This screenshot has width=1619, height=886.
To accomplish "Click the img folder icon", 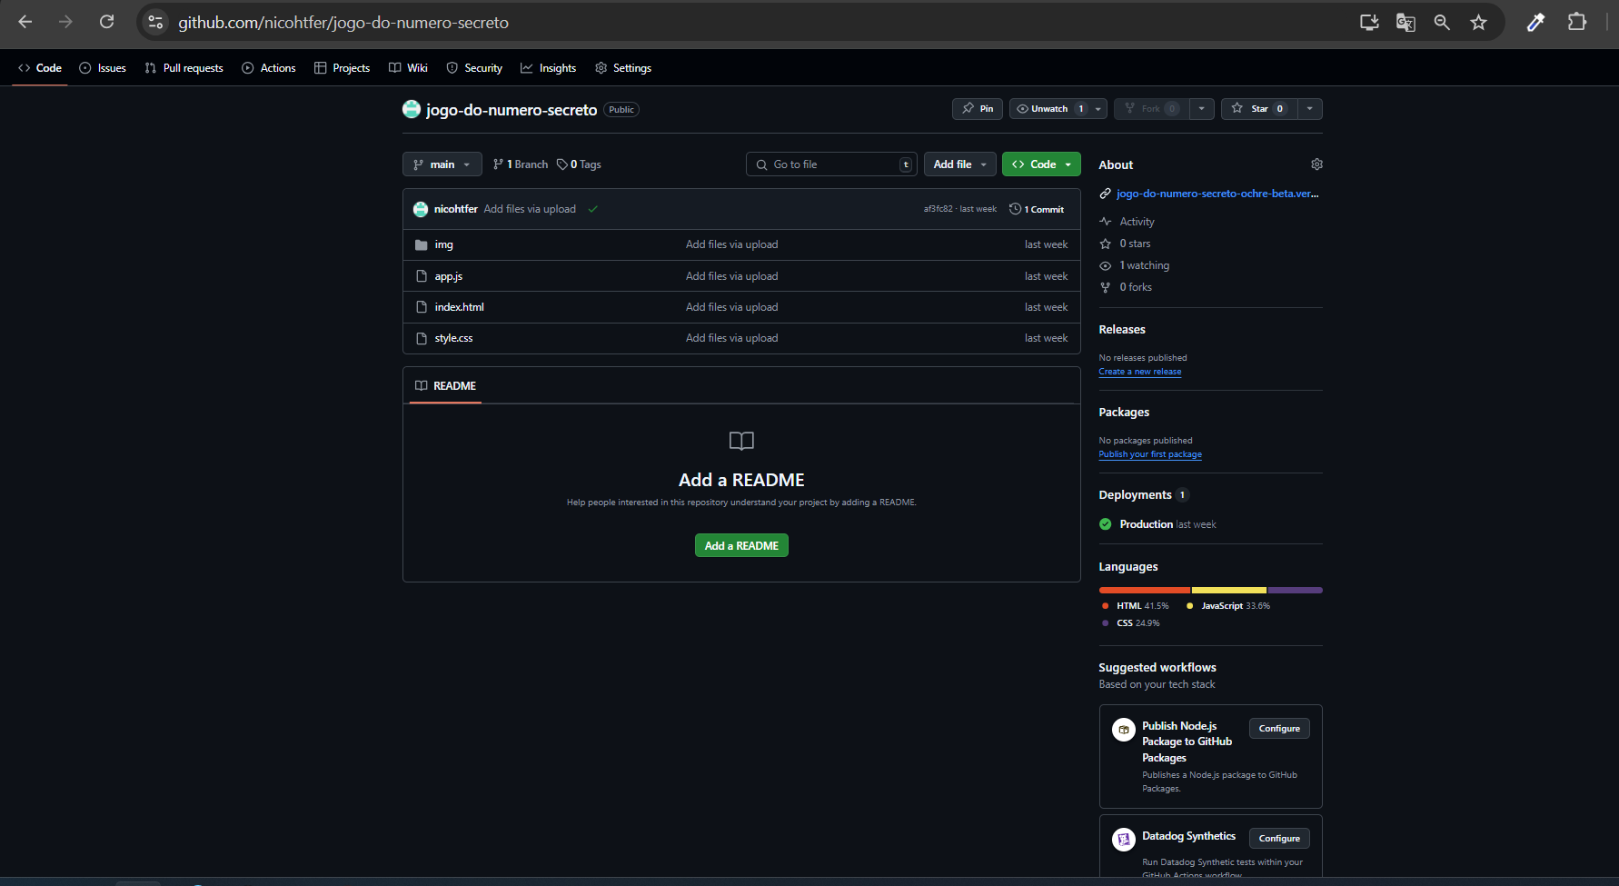I will pyautogui.click(x=422, y=244).
